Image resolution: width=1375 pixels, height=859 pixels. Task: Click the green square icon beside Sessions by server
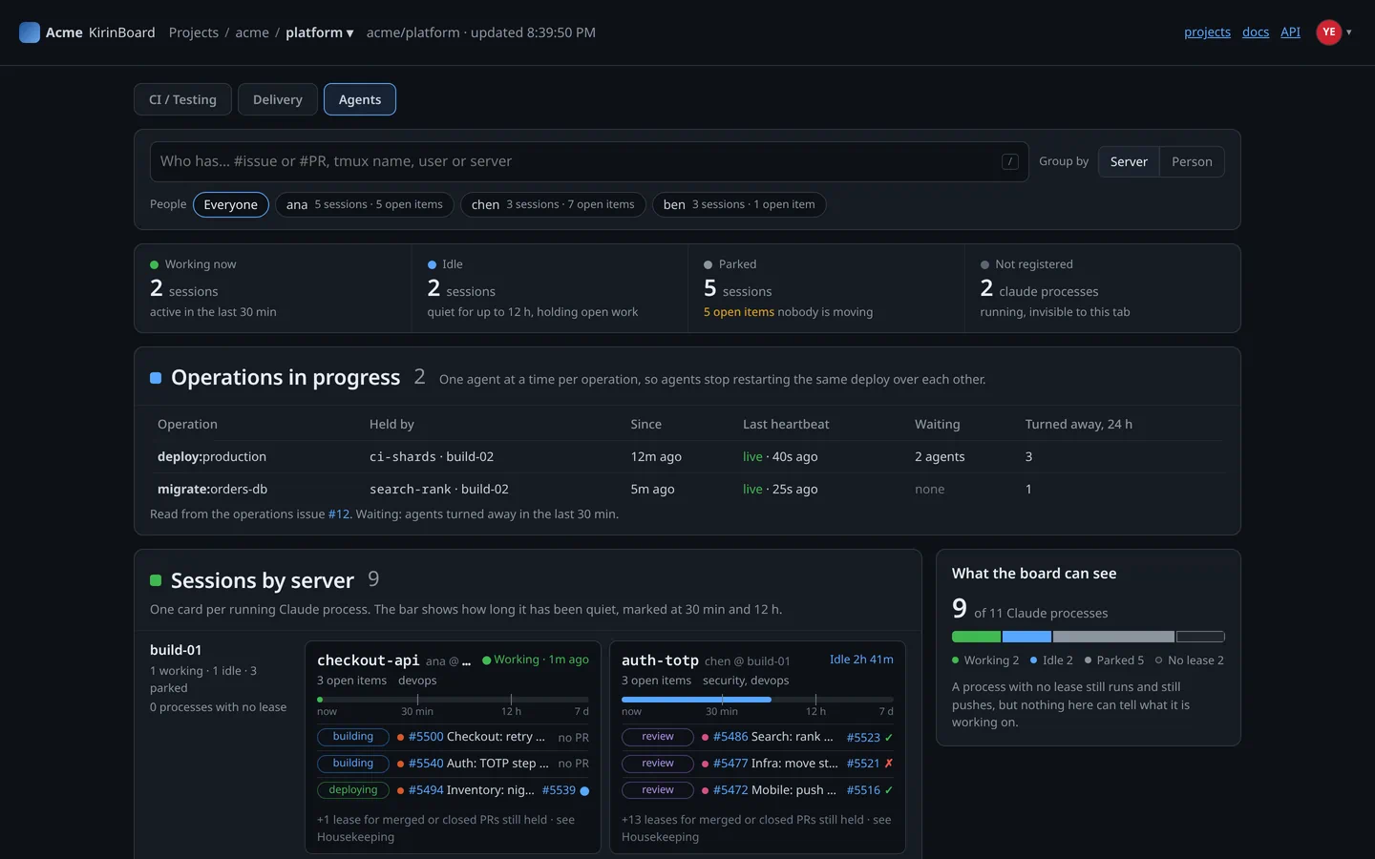tap(156, 580)
